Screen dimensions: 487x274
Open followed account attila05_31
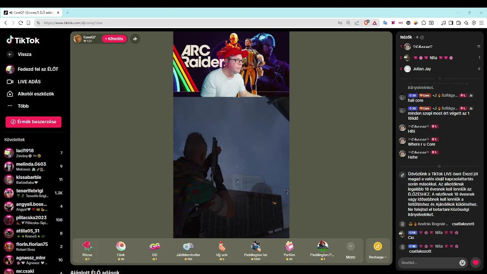[33, 233]
